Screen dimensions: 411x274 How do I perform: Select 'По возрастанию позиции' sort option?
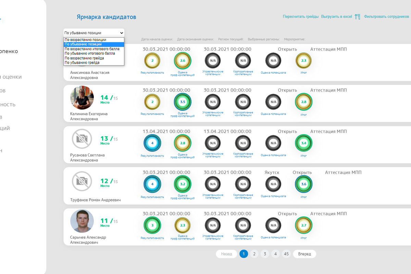point(85,40)
